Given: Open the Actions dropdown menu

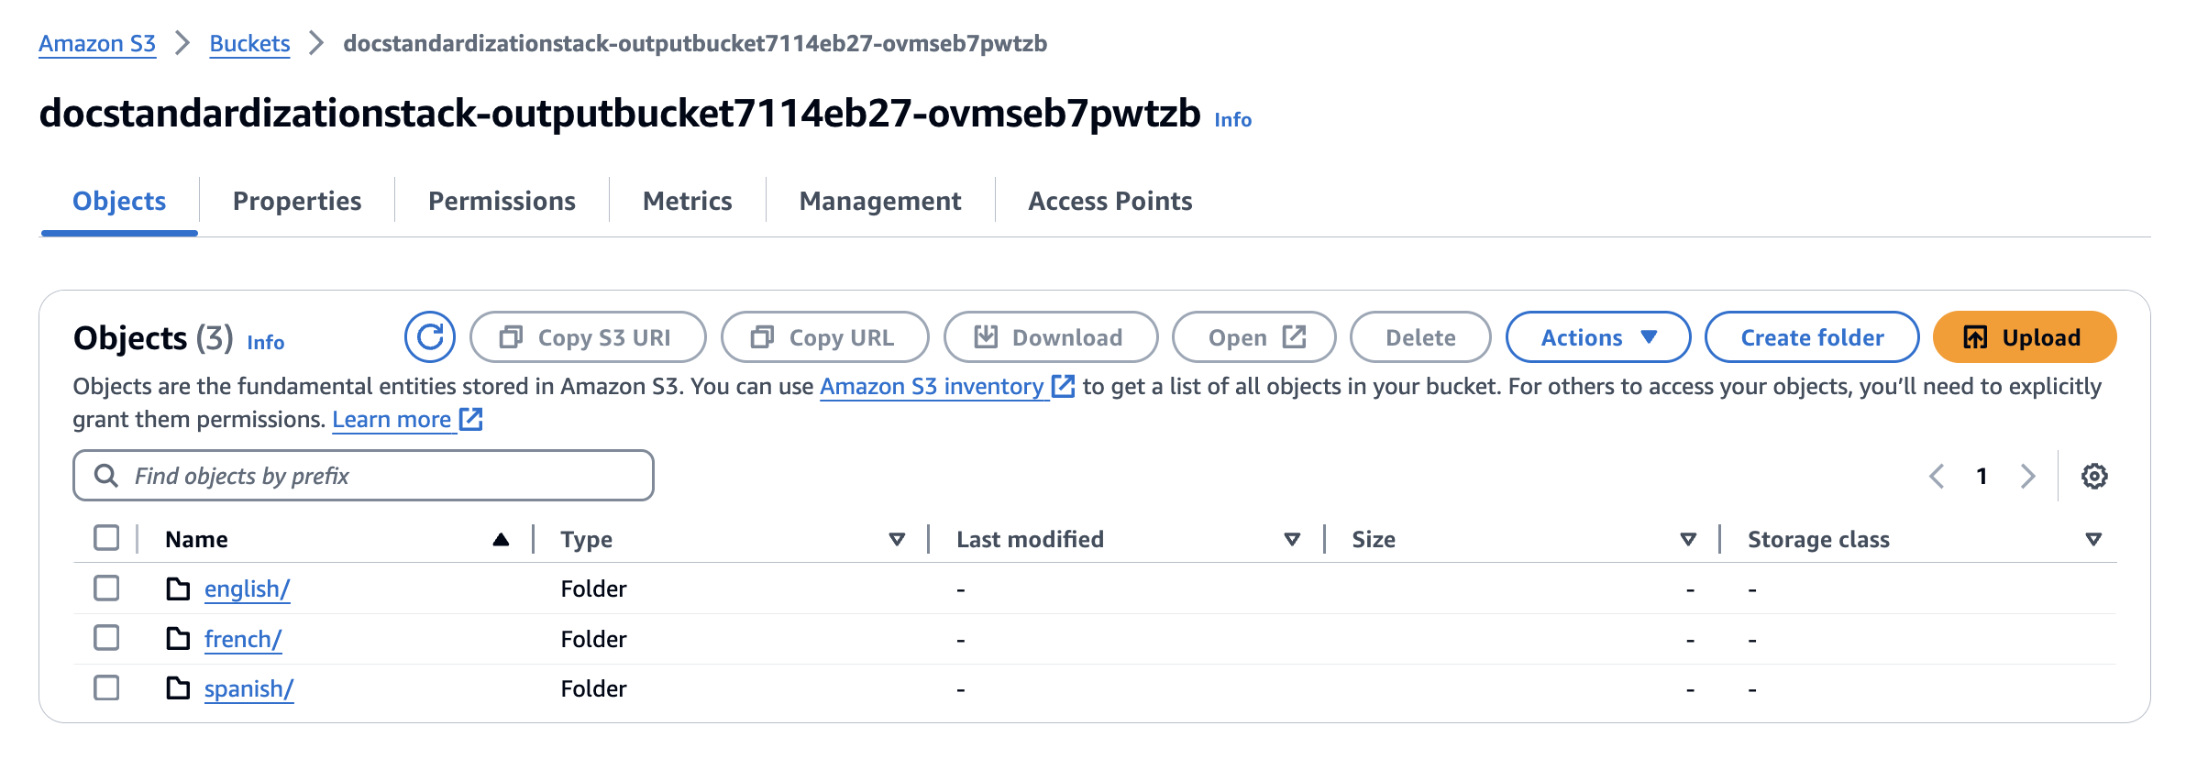Looking at the screenshot, I should (1597, 336).
